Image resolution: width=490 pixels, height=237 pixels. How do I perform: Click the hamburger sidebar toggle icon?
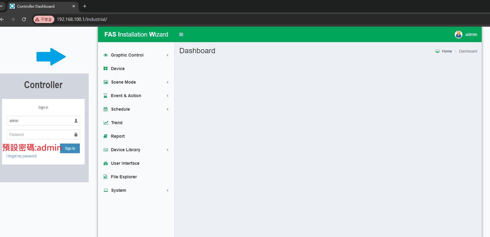(x=181, y=34)
